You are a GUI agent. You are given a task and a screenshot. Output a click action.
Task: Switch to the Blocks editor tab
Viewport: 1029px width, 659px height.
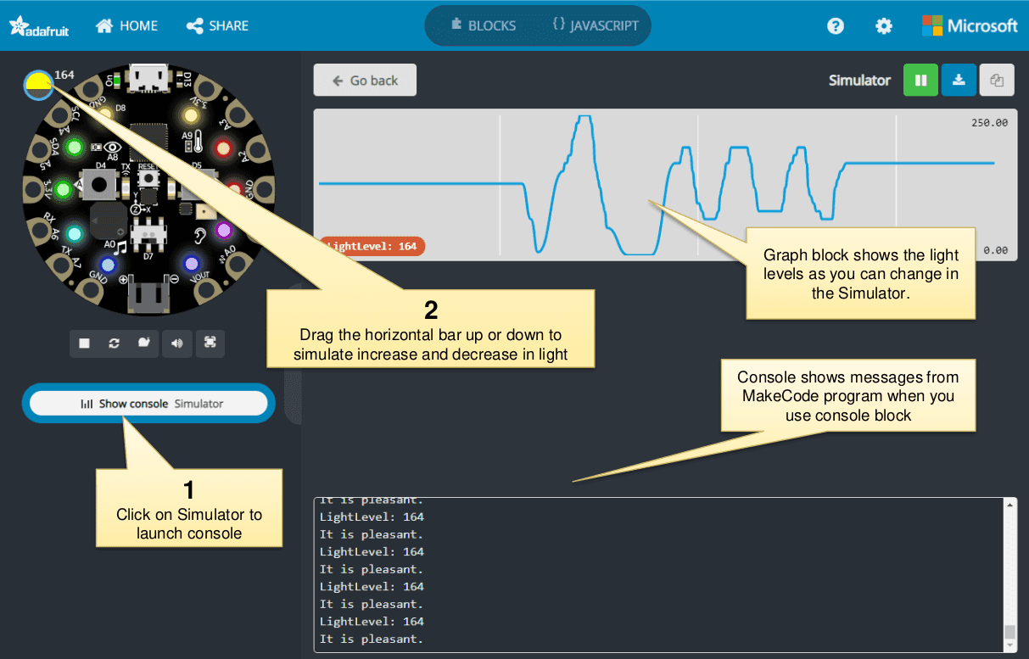coord(483,25)
